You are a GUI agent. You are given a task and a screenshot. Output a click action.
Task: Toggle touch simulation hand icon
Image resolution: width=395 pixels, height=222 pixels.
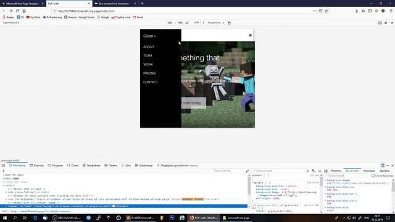(x=229, y=23)
